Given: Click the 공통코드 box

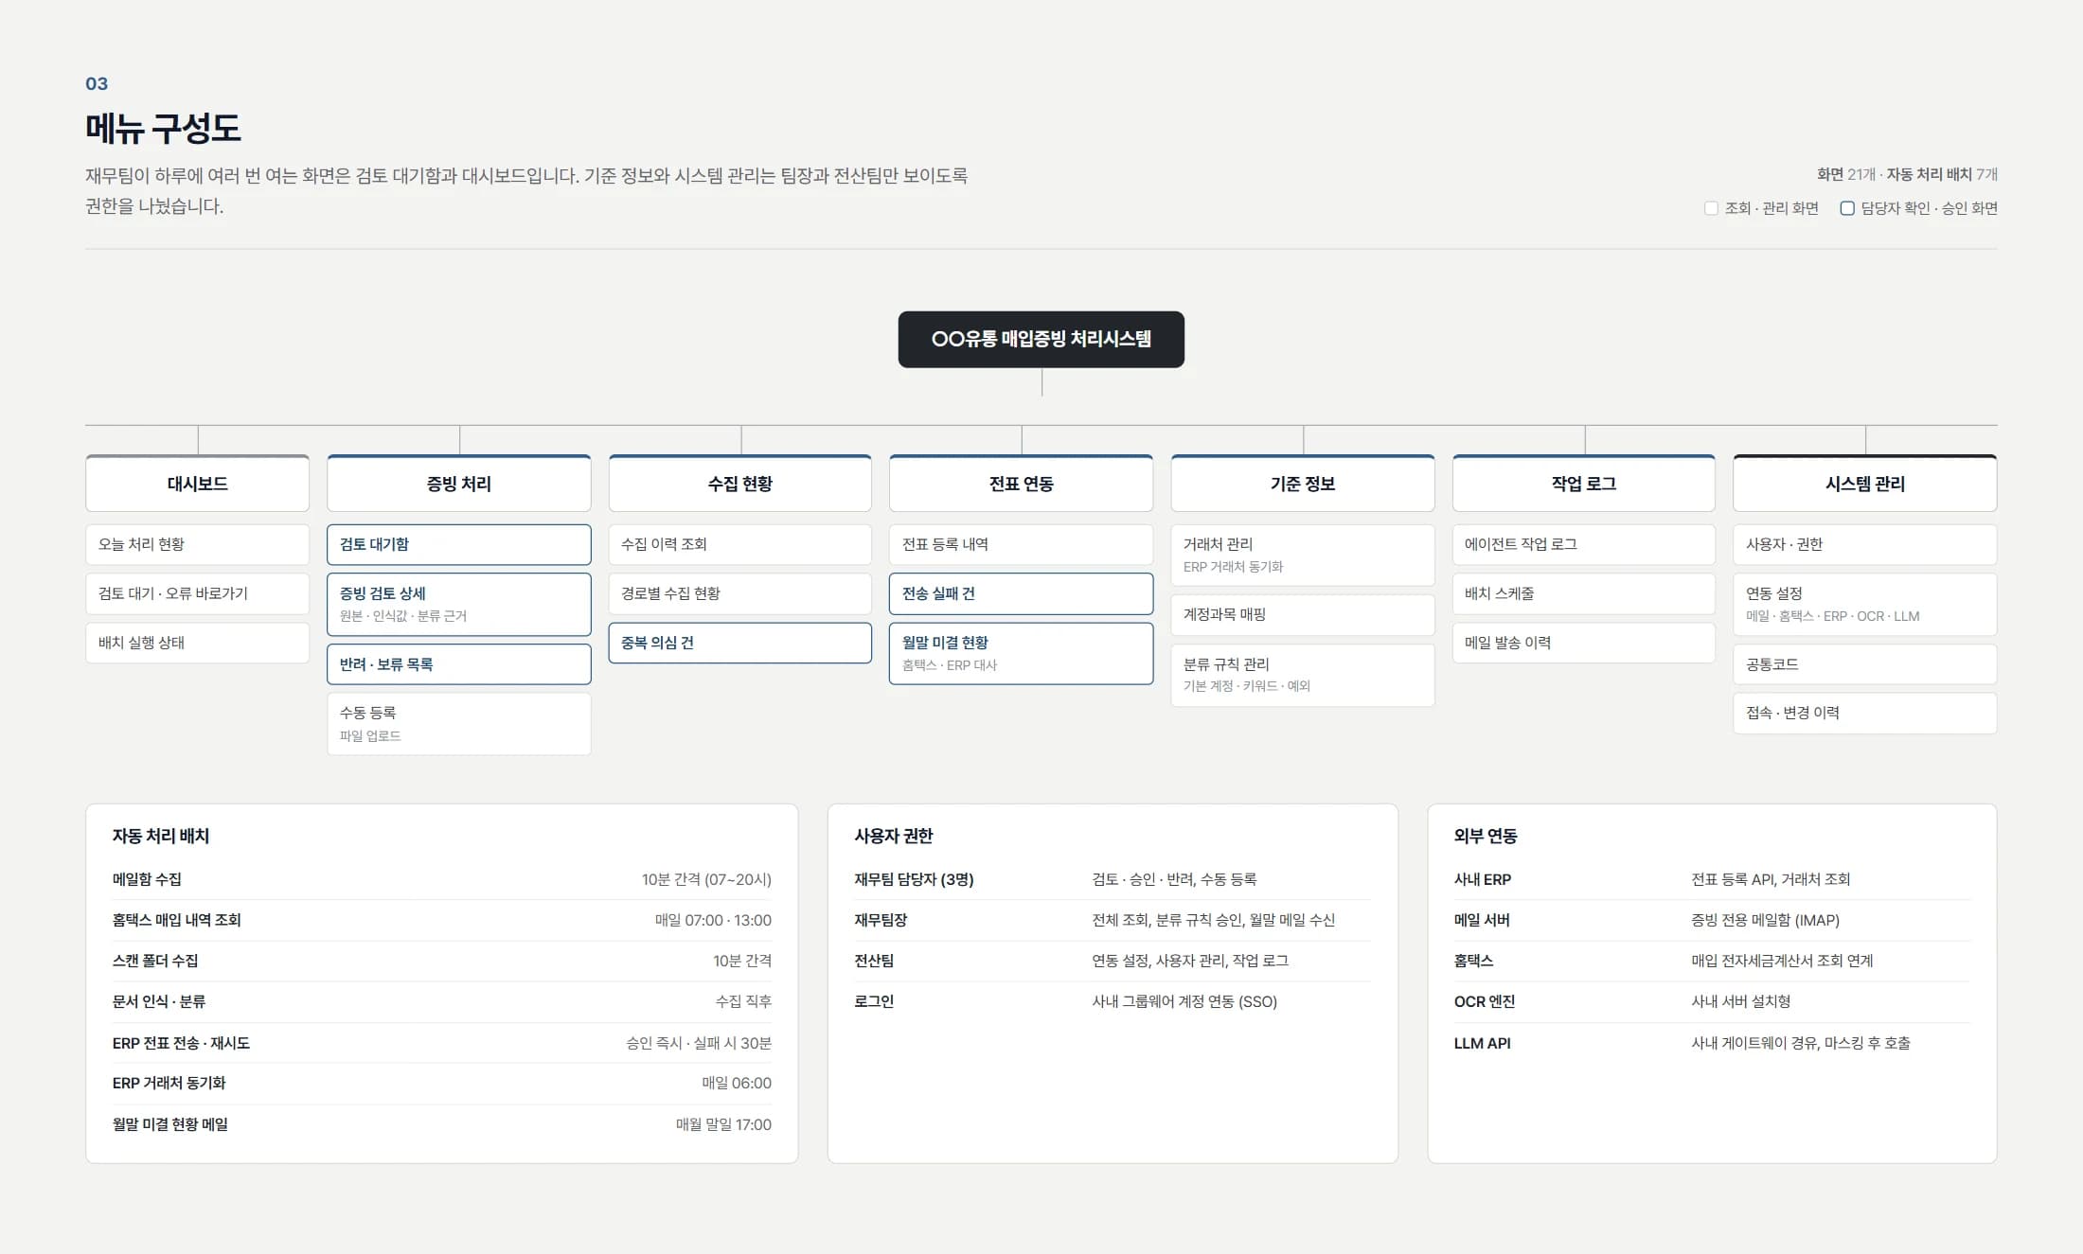Looking at the screenshot, I should [1865, 664].
